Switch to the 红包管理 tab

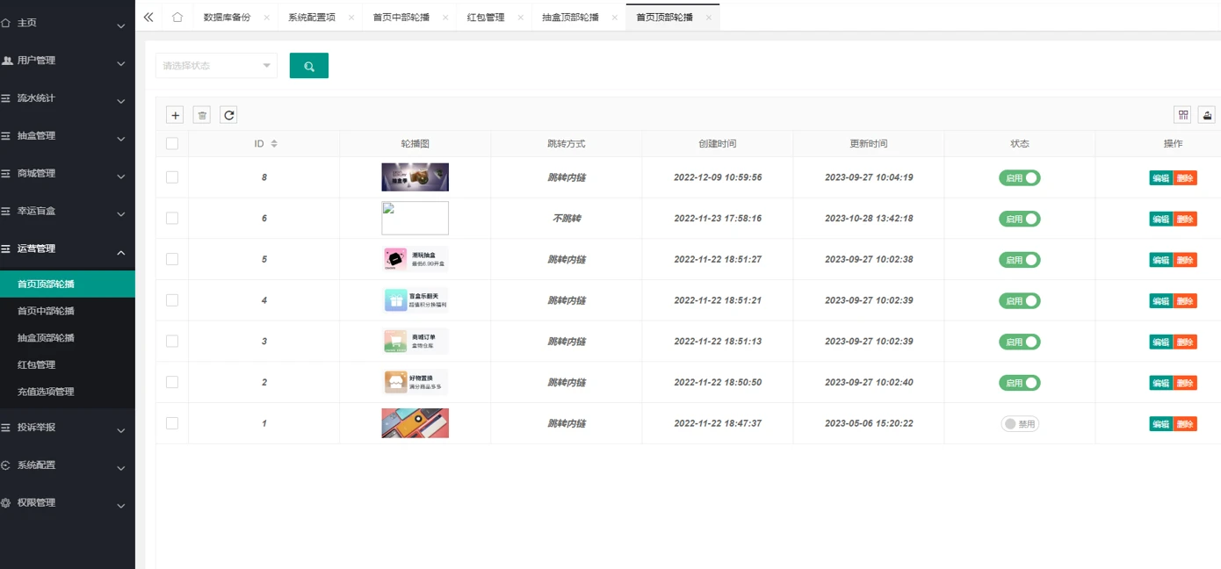click(x=486, y=18)
